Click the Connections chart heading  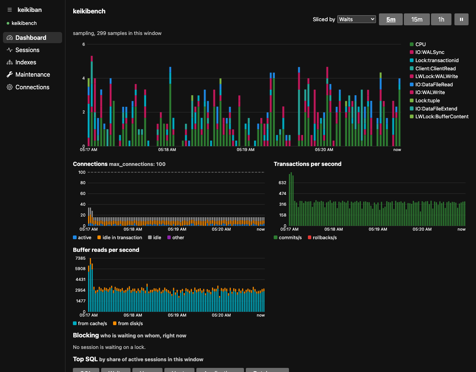90,164
